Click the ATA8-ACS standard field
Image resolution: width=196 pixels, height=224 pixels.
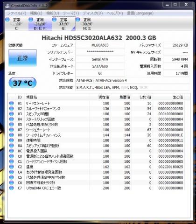click(x=133, y=80)
